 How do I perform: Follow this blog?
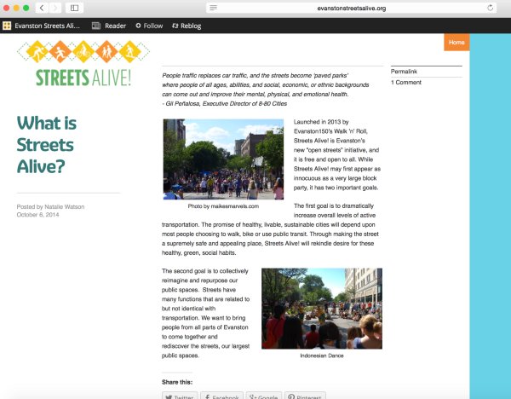148,26
